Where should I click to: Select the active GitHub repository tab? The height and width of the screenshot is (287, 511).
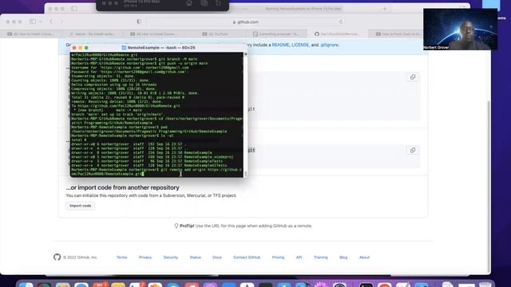338,33
